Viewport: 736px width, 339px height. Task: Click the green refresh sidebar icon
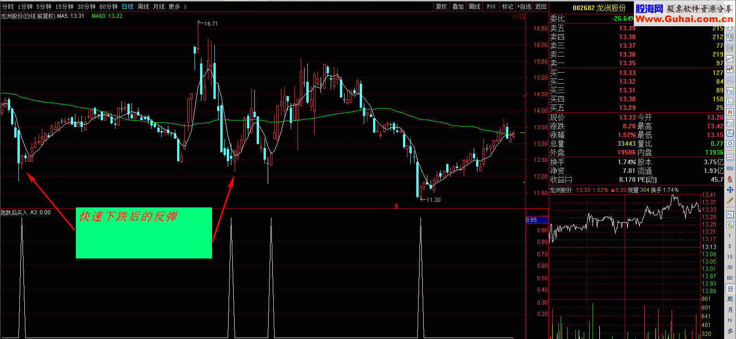[x=730, y=225]
